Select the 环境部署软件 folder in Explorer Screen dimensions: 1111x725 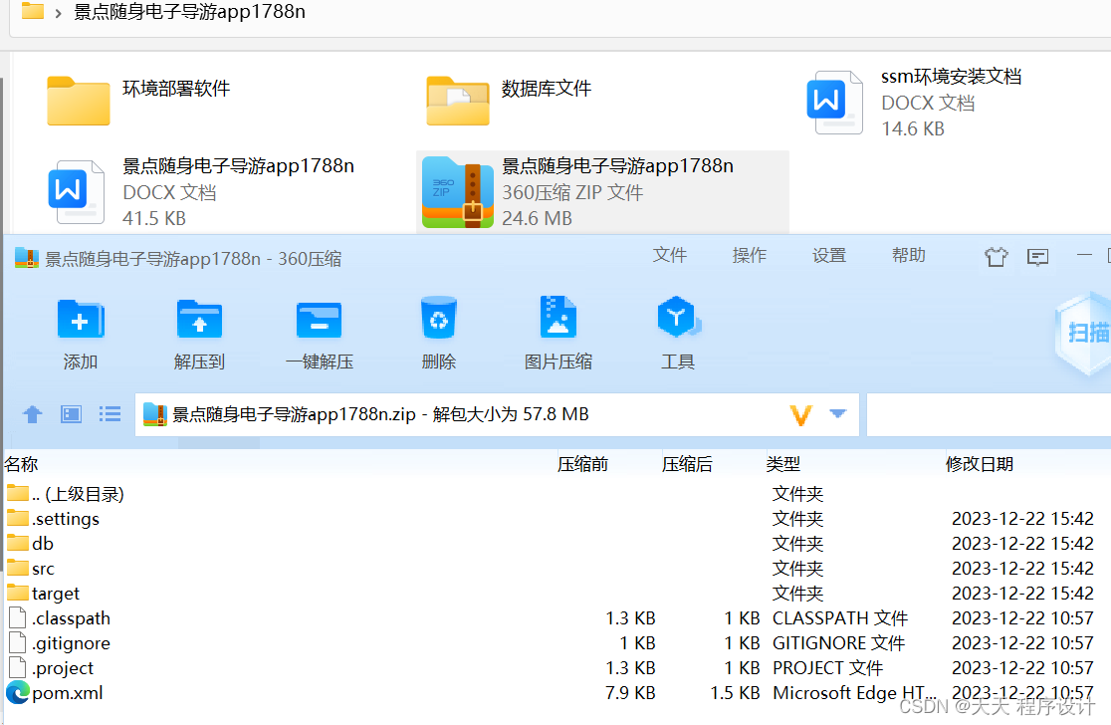(x=139, y=100)
